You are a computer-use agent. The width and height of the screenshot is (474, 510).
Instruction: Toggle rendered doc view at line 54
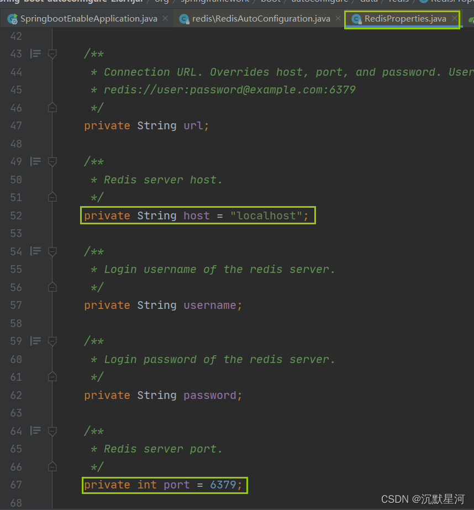35,251
